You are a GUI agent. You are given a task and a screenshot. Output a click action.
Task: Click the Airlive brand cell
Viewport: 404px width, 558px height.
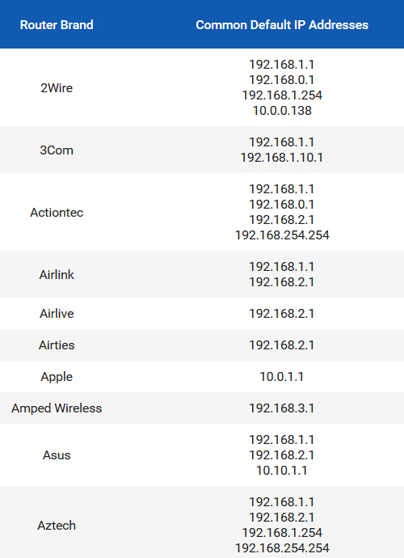(x=57, y=314)
